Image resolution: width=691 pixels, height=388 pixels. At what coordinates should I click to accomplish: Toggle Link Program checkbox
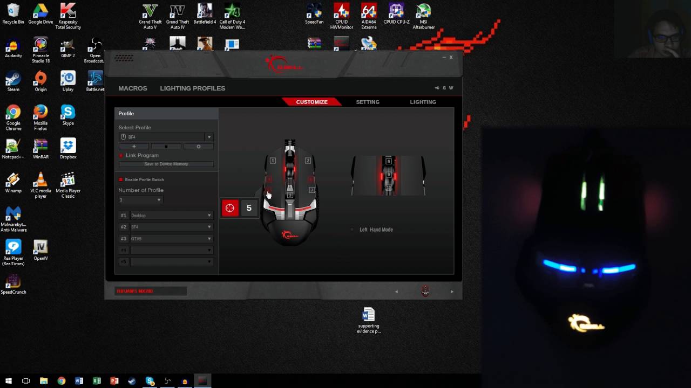click(x=121, y=155)
